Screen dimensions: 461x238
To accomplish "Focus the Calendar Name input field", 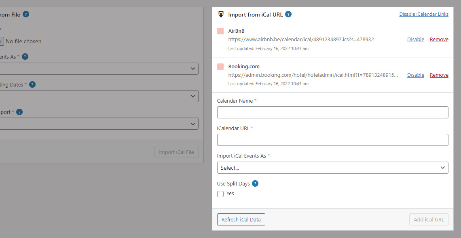I will click(332, 112).
